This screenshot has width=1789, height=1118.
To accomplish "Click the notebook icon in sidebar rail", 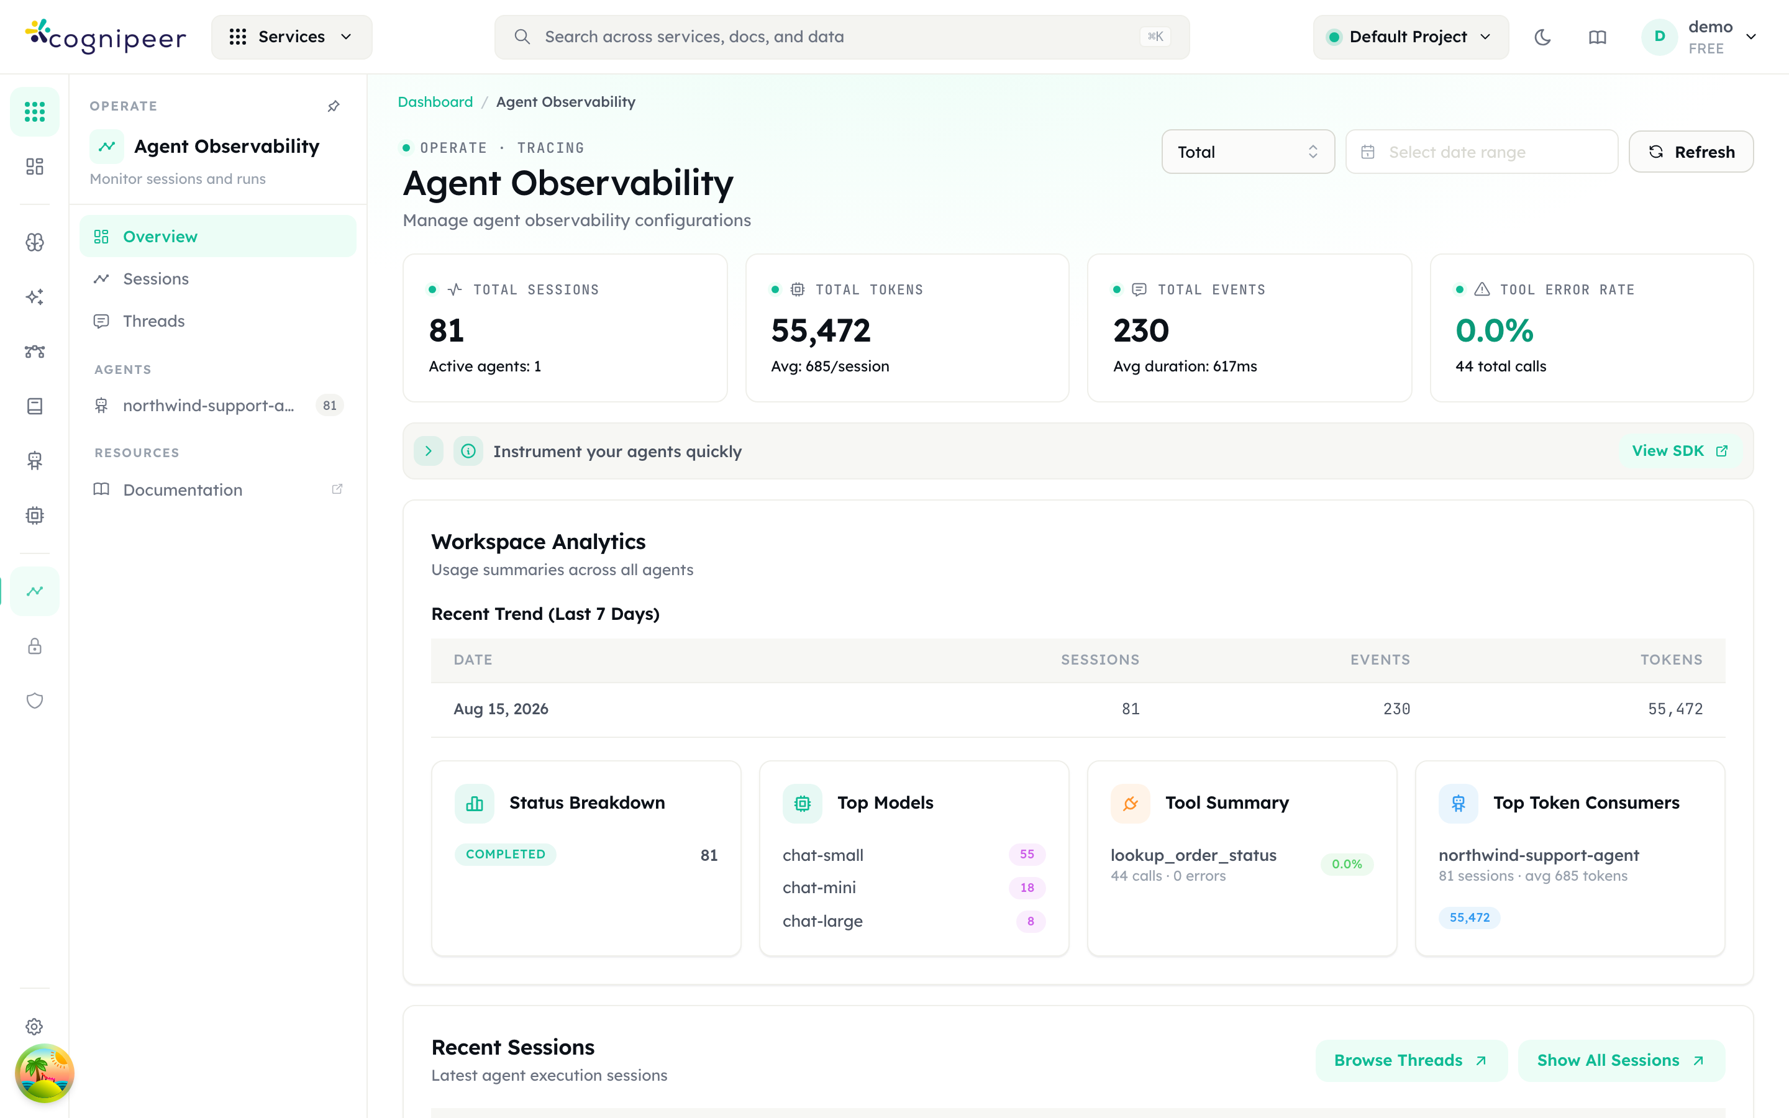I will click(35, 406).
